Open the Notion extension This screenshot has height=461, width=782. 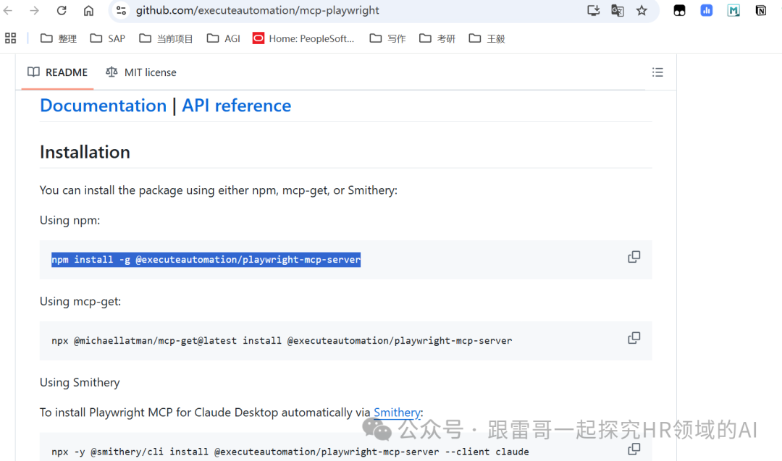[760, 10]
